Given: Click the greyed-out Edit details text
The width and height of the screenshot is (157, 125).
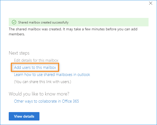Looking at the screenshot, I should tap(36, 60).
